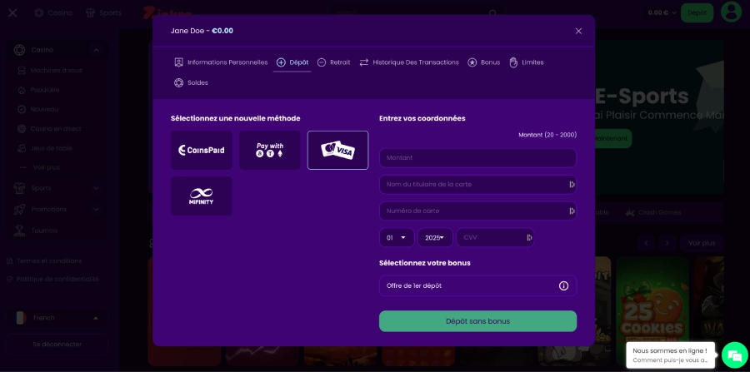The image size is (750, 372).
Task: Select the Visa card payment method
Action: coord(337,150)
